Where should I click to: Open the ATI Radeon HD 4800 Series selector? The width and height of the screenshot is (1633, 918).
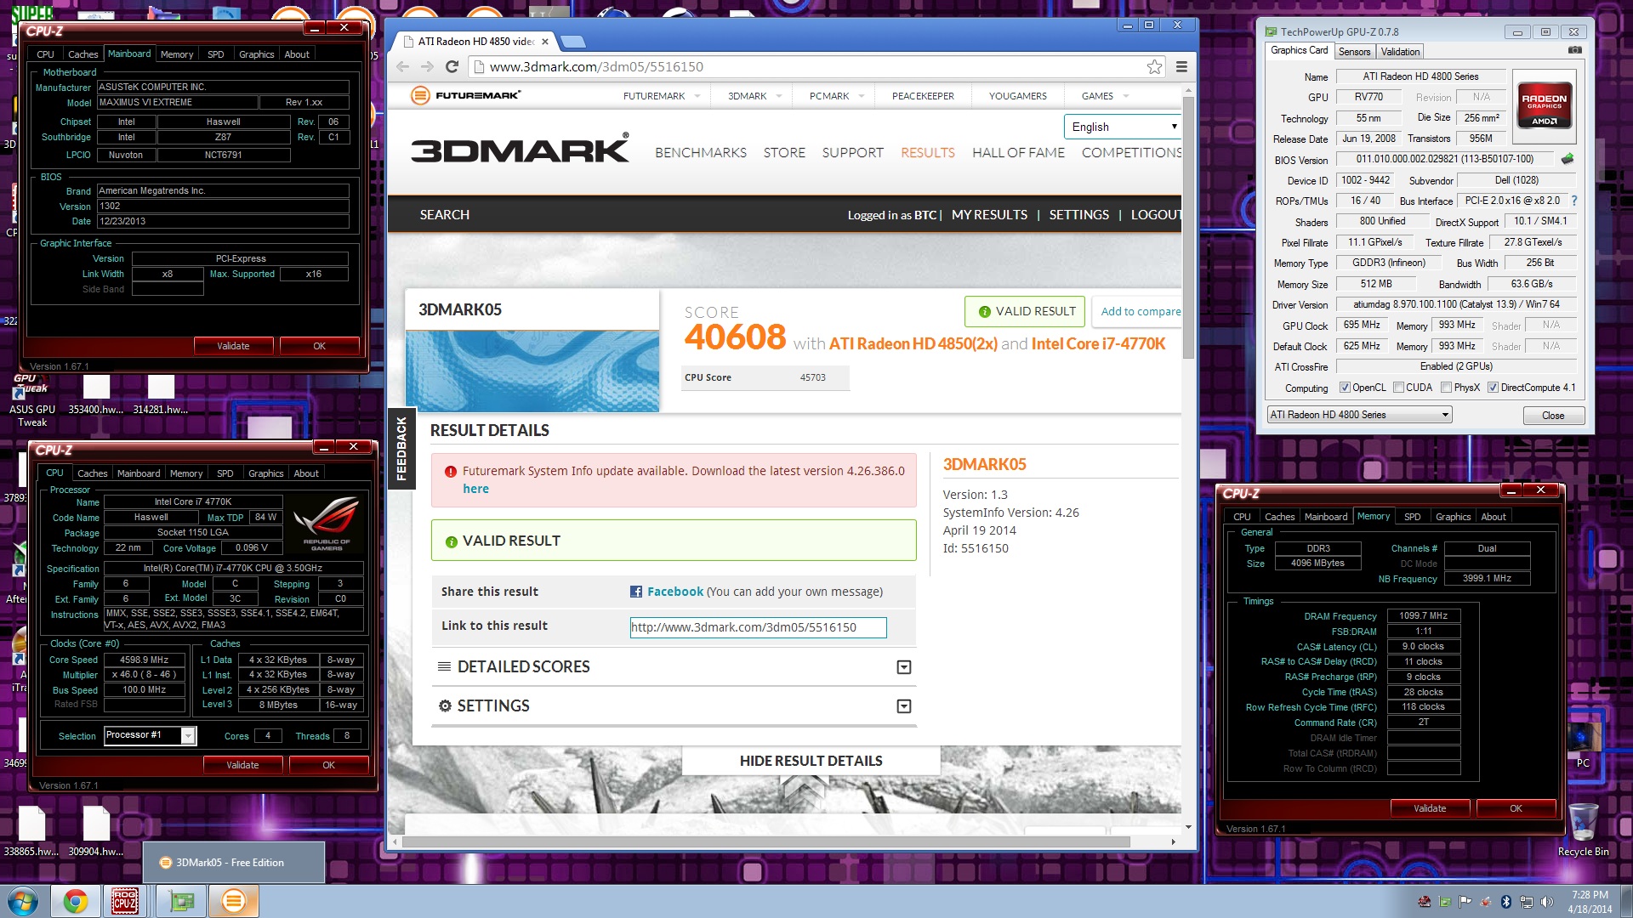[x=1359, y=415]
